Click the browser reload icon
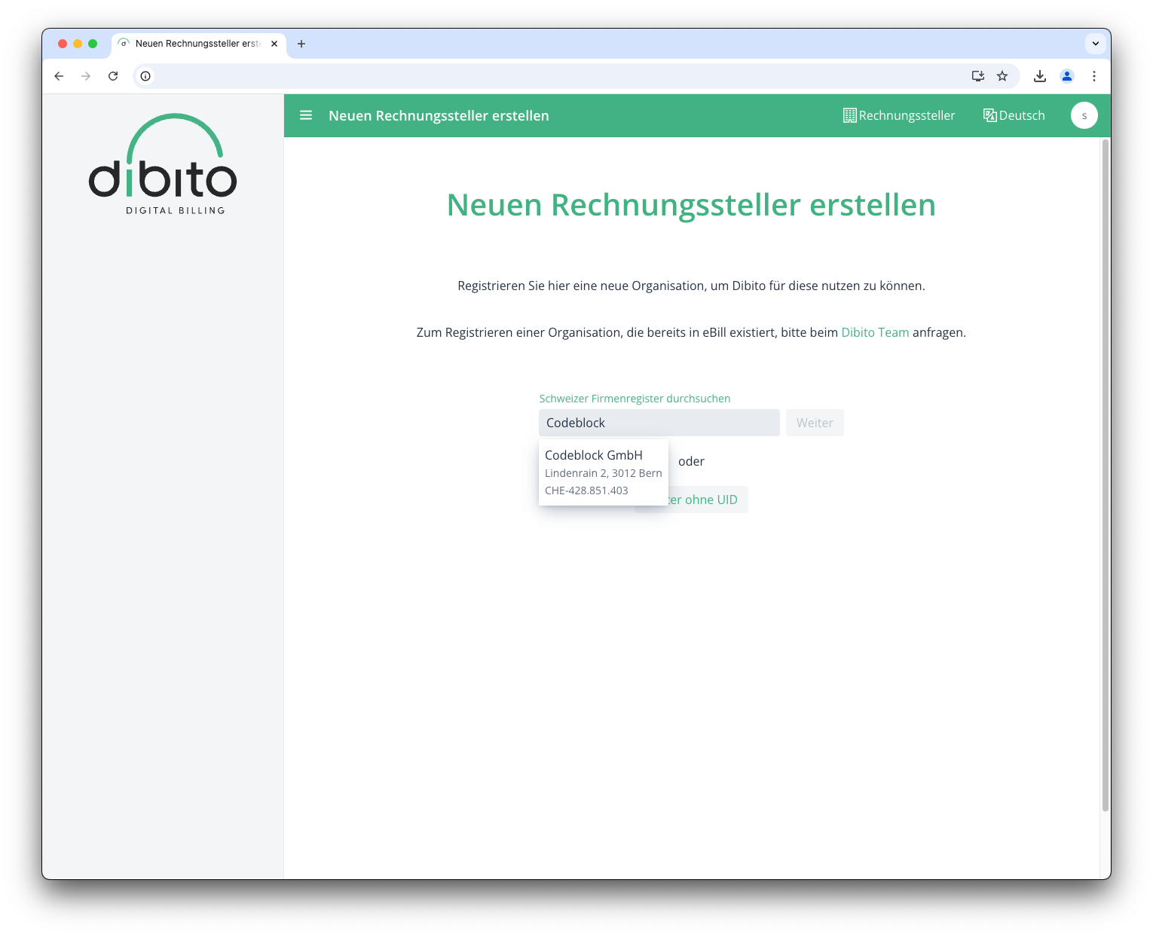The width and height of the screenshot is (1153, 935). 113,76
